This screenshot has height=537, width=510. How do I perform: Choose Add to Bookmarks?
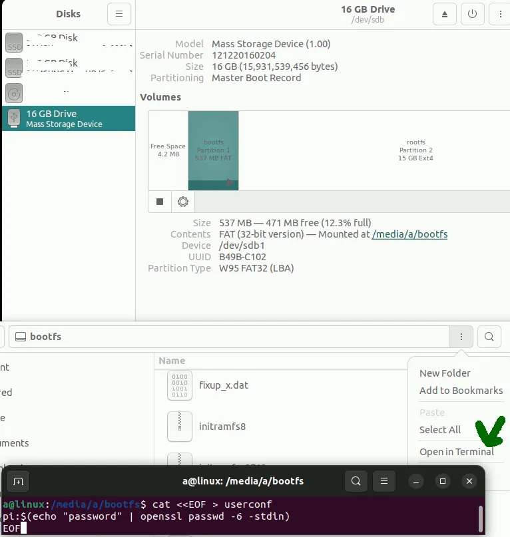click(461, 391)
